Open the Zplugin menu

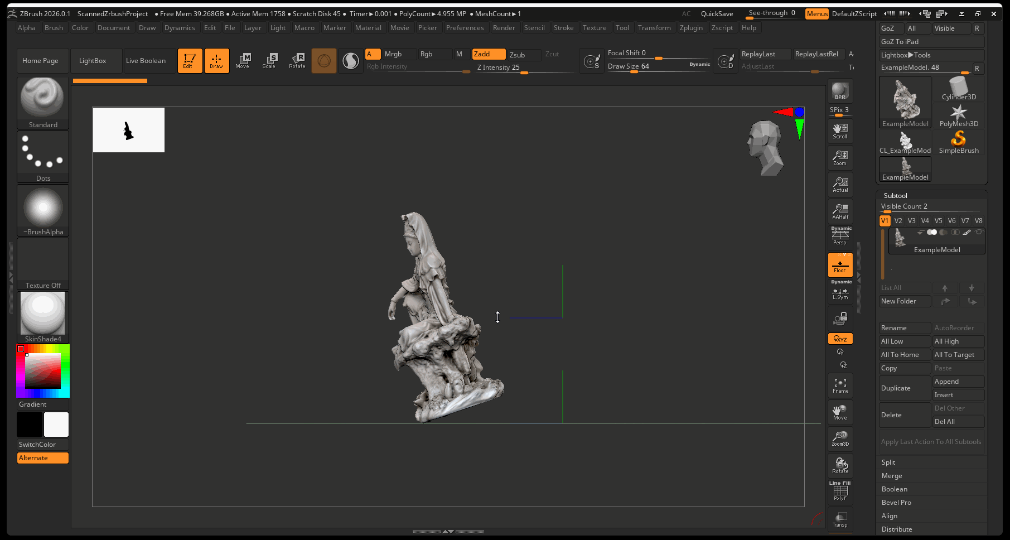tap(690, 28)
